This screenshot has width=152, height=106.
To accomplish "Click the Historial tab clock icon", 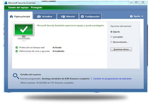I will coord(63,17).
